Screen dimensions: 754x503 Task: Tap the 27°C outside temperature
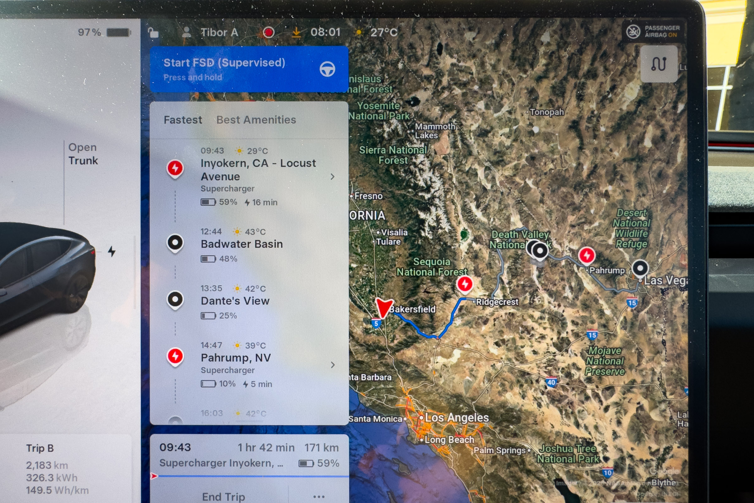[x=384, y=32]
